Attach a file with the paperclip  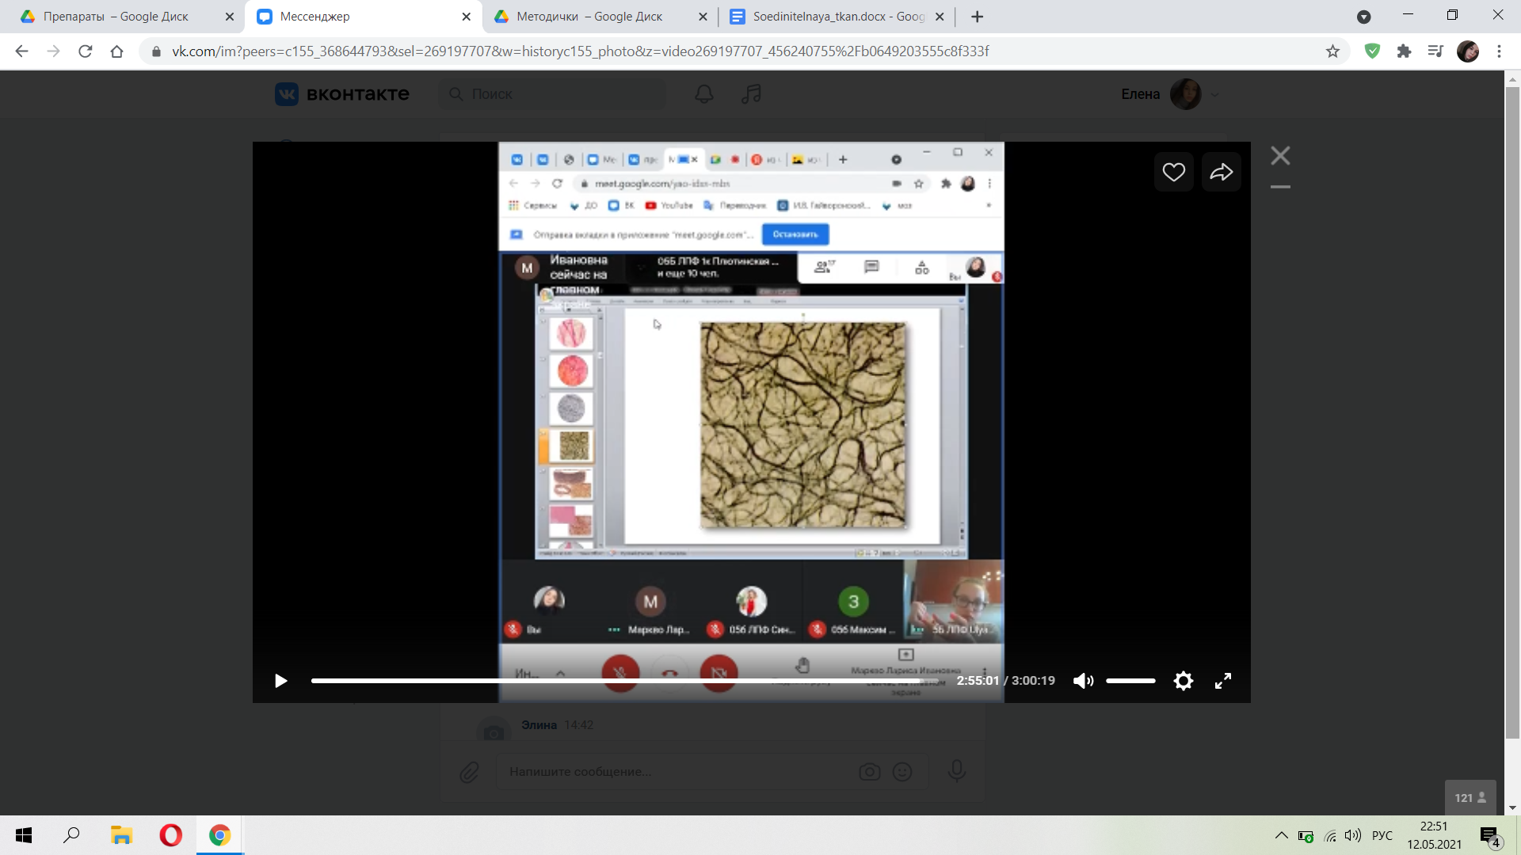[469, 772]
